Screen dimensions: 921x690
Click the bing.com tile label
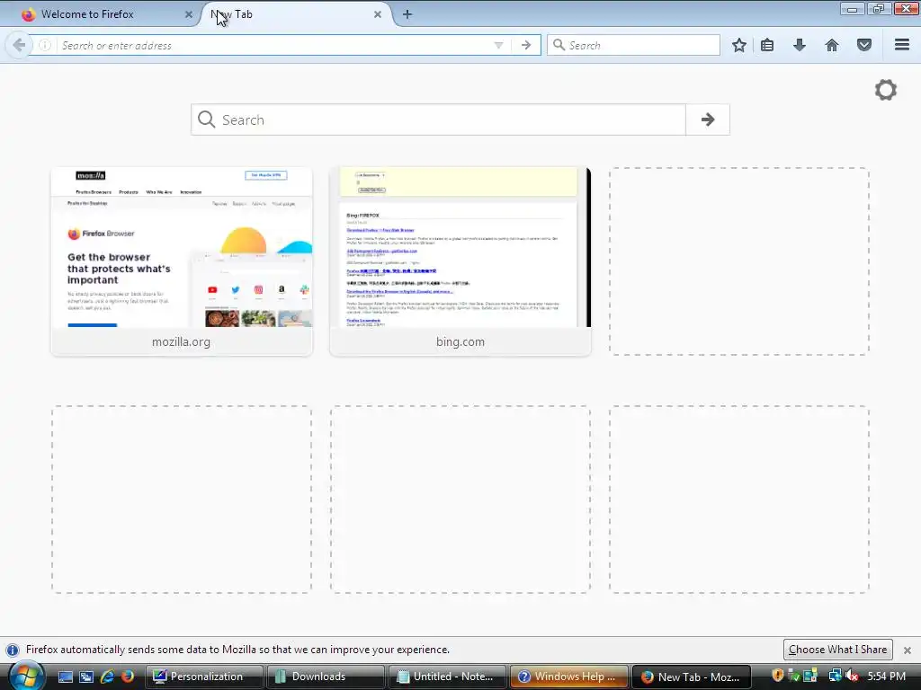[x=460, y=341]
